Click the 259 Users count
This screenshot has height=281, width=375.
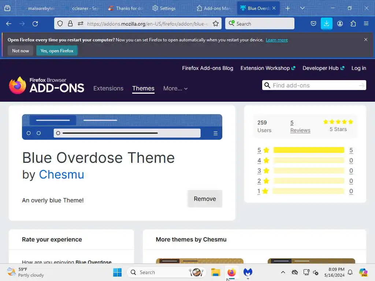pos(264,126)
